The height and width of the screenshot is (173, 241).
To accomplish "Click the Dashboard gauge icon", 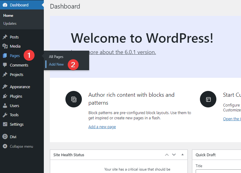I will click(5, 5).
